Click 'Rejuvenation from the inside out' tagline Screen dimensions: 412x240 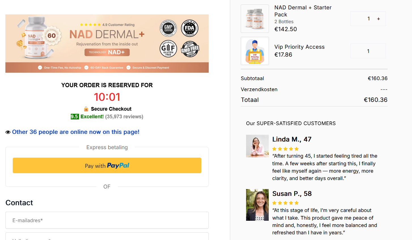[107, 44]
